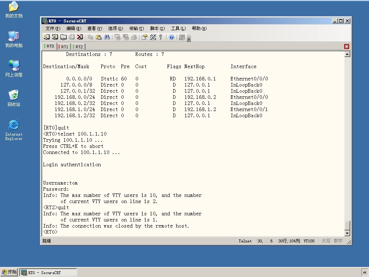
Task: Click the terminal scrollbar up arrow
Action: pos(347,54)
